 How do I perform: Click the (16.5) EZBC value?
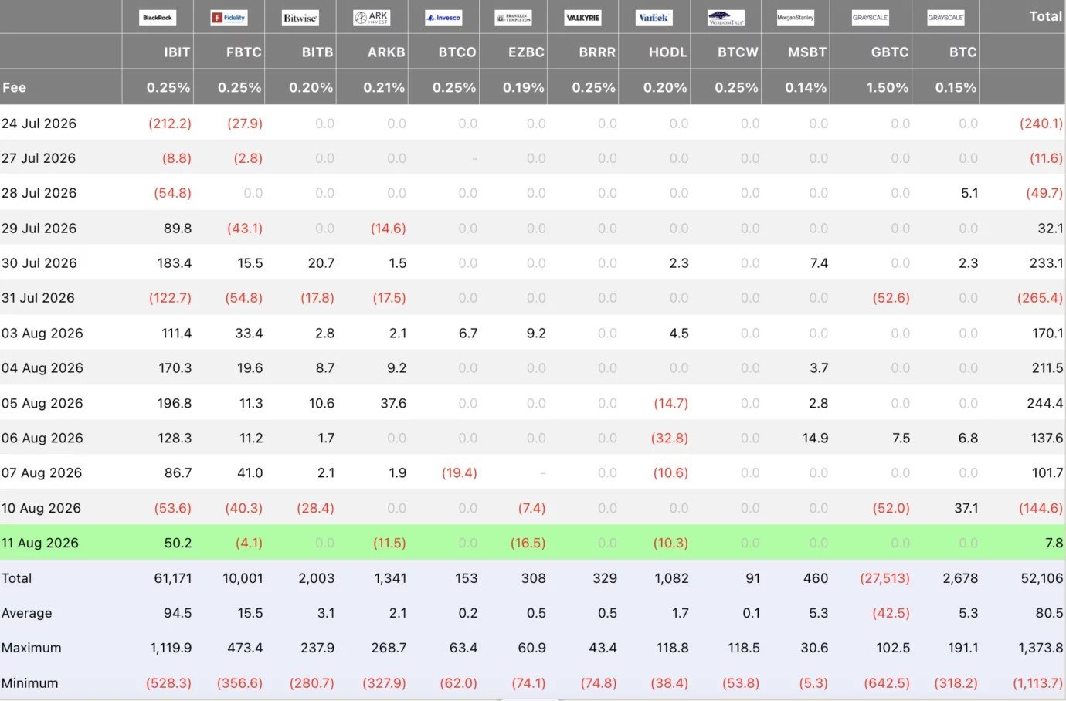point(528,543)
